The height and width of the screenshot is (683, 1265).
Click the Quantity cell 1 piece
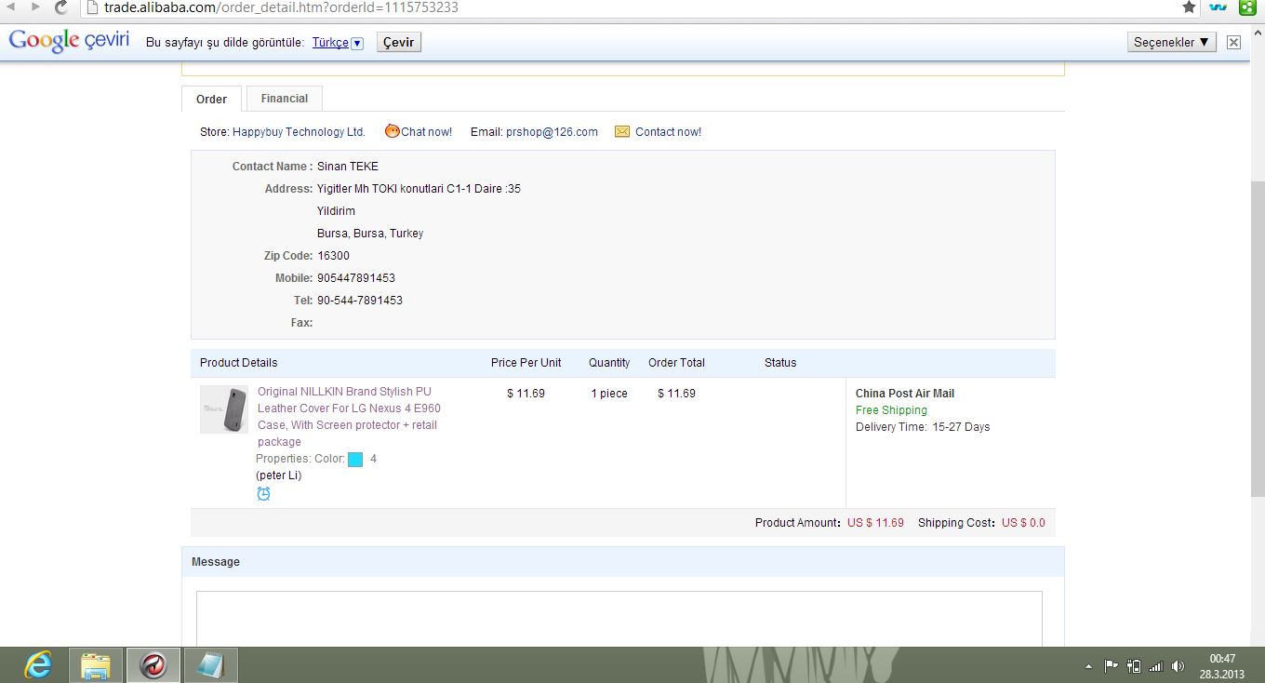[x=609, y=394]
